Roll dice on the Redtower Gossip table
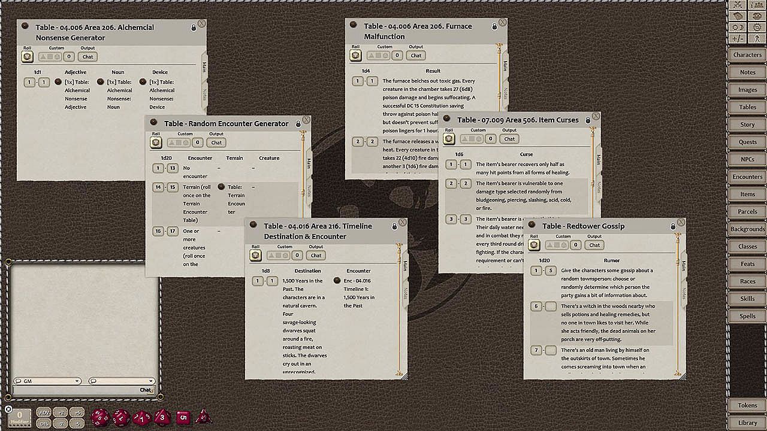This screenshot has height=431, width=767. [534, 245]
